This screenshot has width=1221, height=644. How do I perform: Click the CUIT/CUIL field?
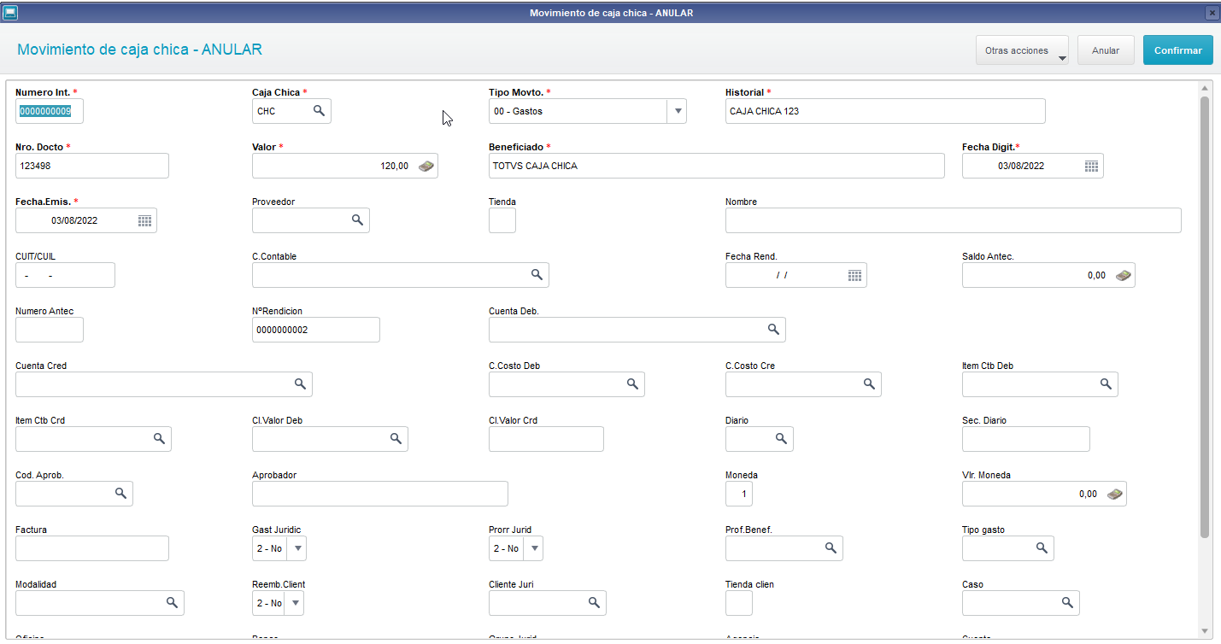[x=65, y=275]
